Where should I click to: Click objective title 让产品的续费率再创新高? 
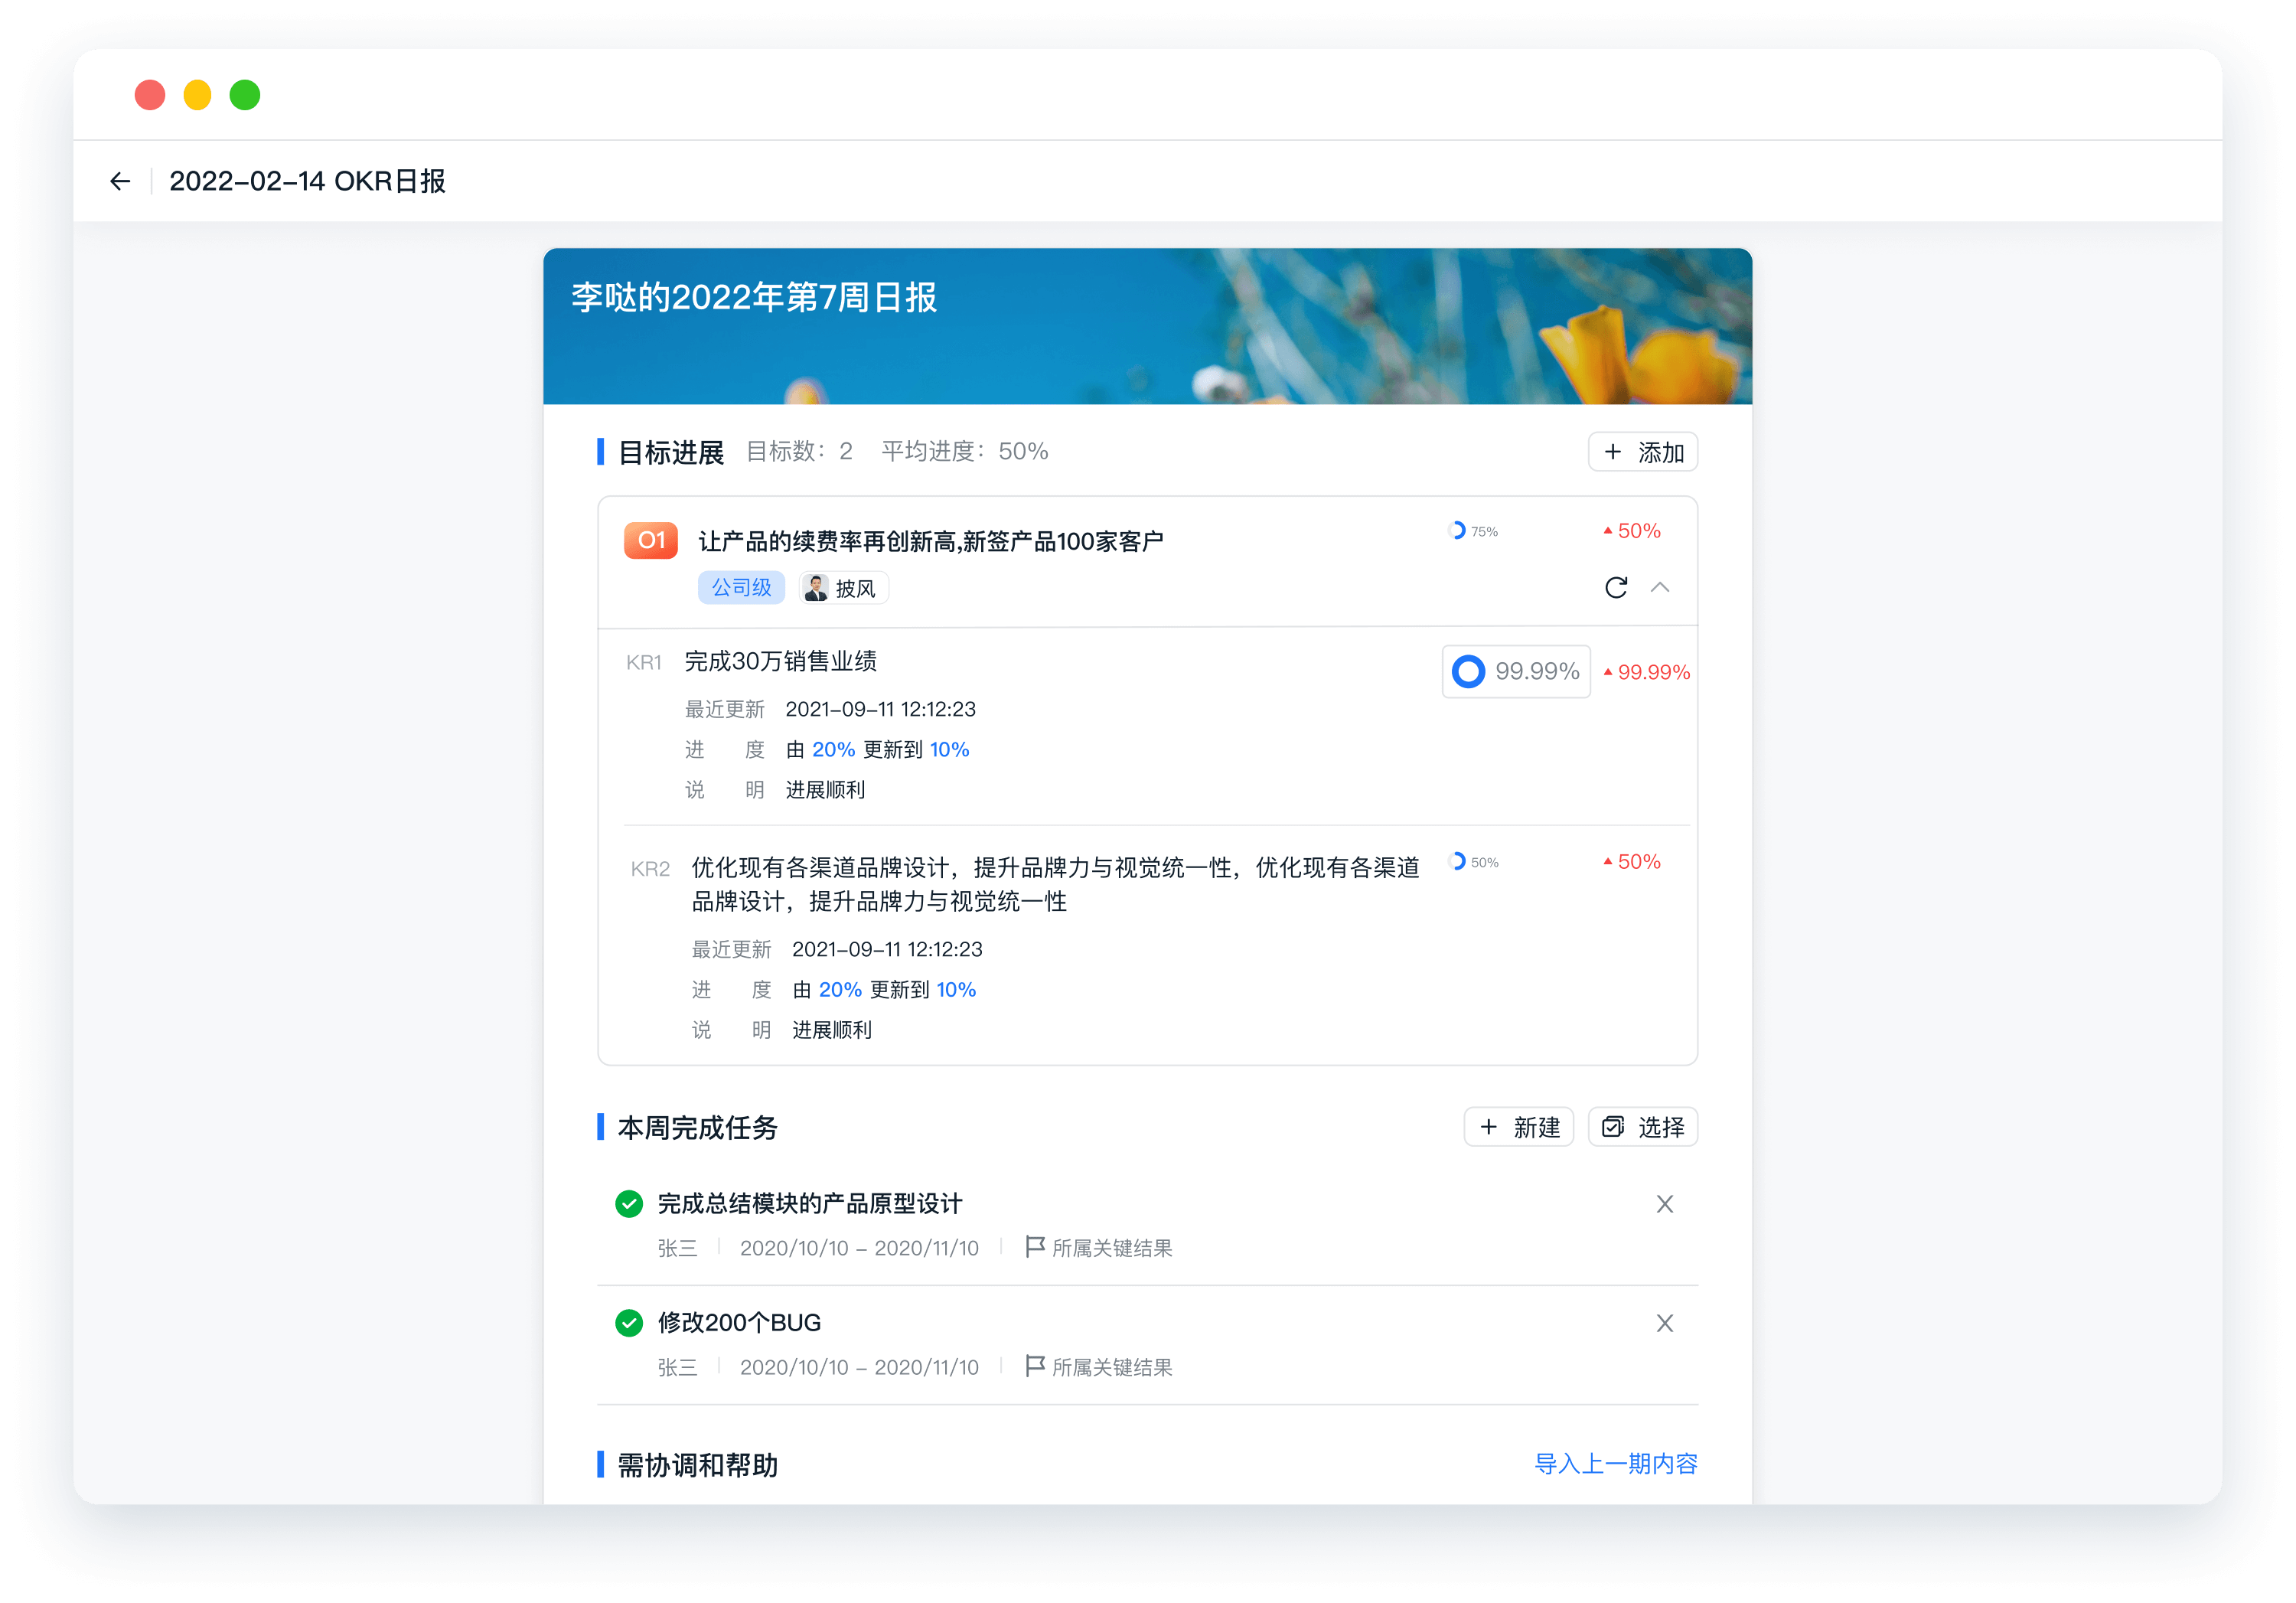coord(931,541)
